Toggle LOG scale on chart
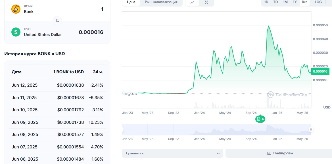Screen dimensions: 332x164 tap(318, 2)
